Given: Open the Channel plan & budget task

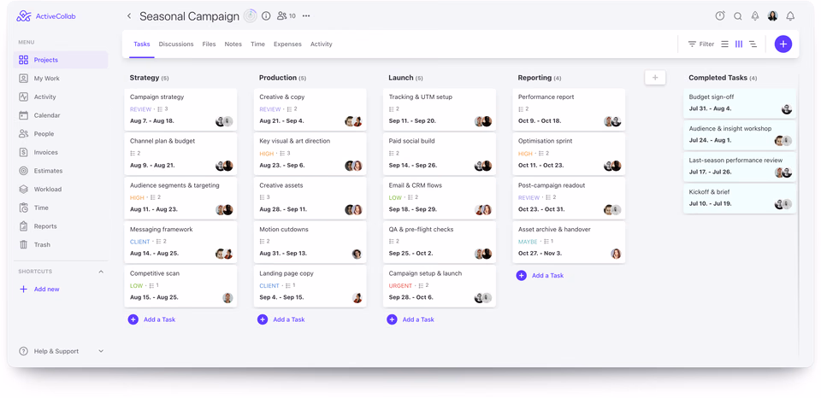Looking at the screenshot, I should pyautogui.click(x=180, y=154).
